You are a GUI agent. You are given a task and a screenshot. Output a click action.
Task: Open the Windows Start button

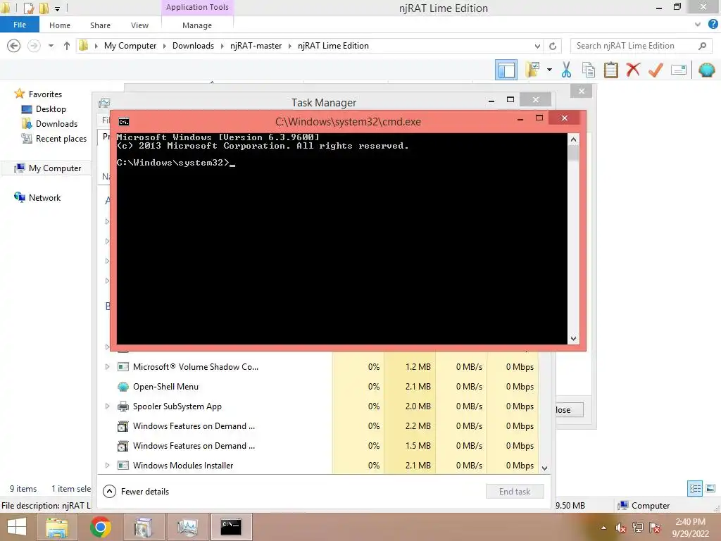[17, 527]
